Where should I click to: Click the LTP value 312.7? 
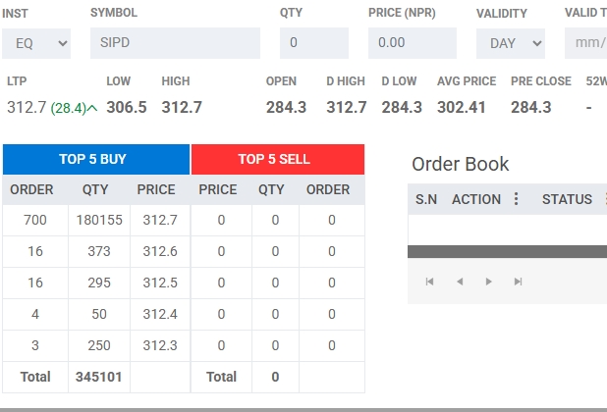[x=27, y=107]
